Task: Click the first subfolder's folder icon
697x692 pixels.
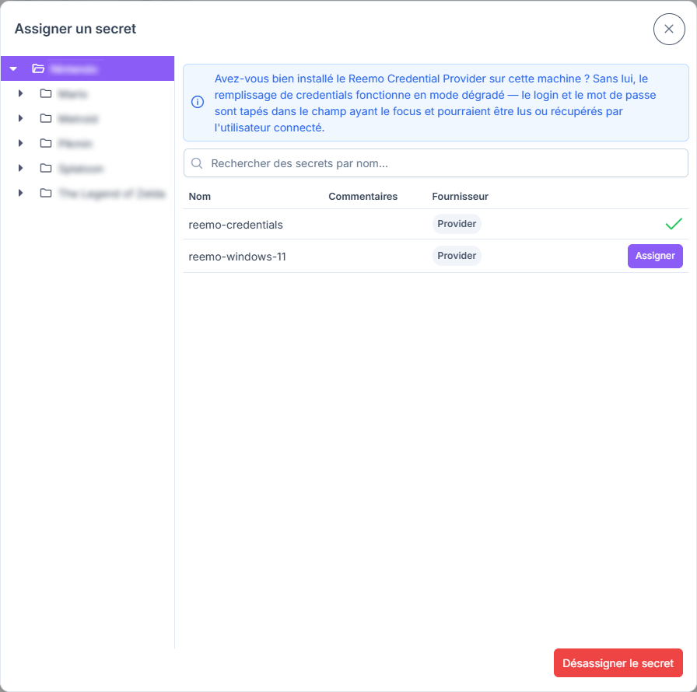Action: (x=46, y=93)
